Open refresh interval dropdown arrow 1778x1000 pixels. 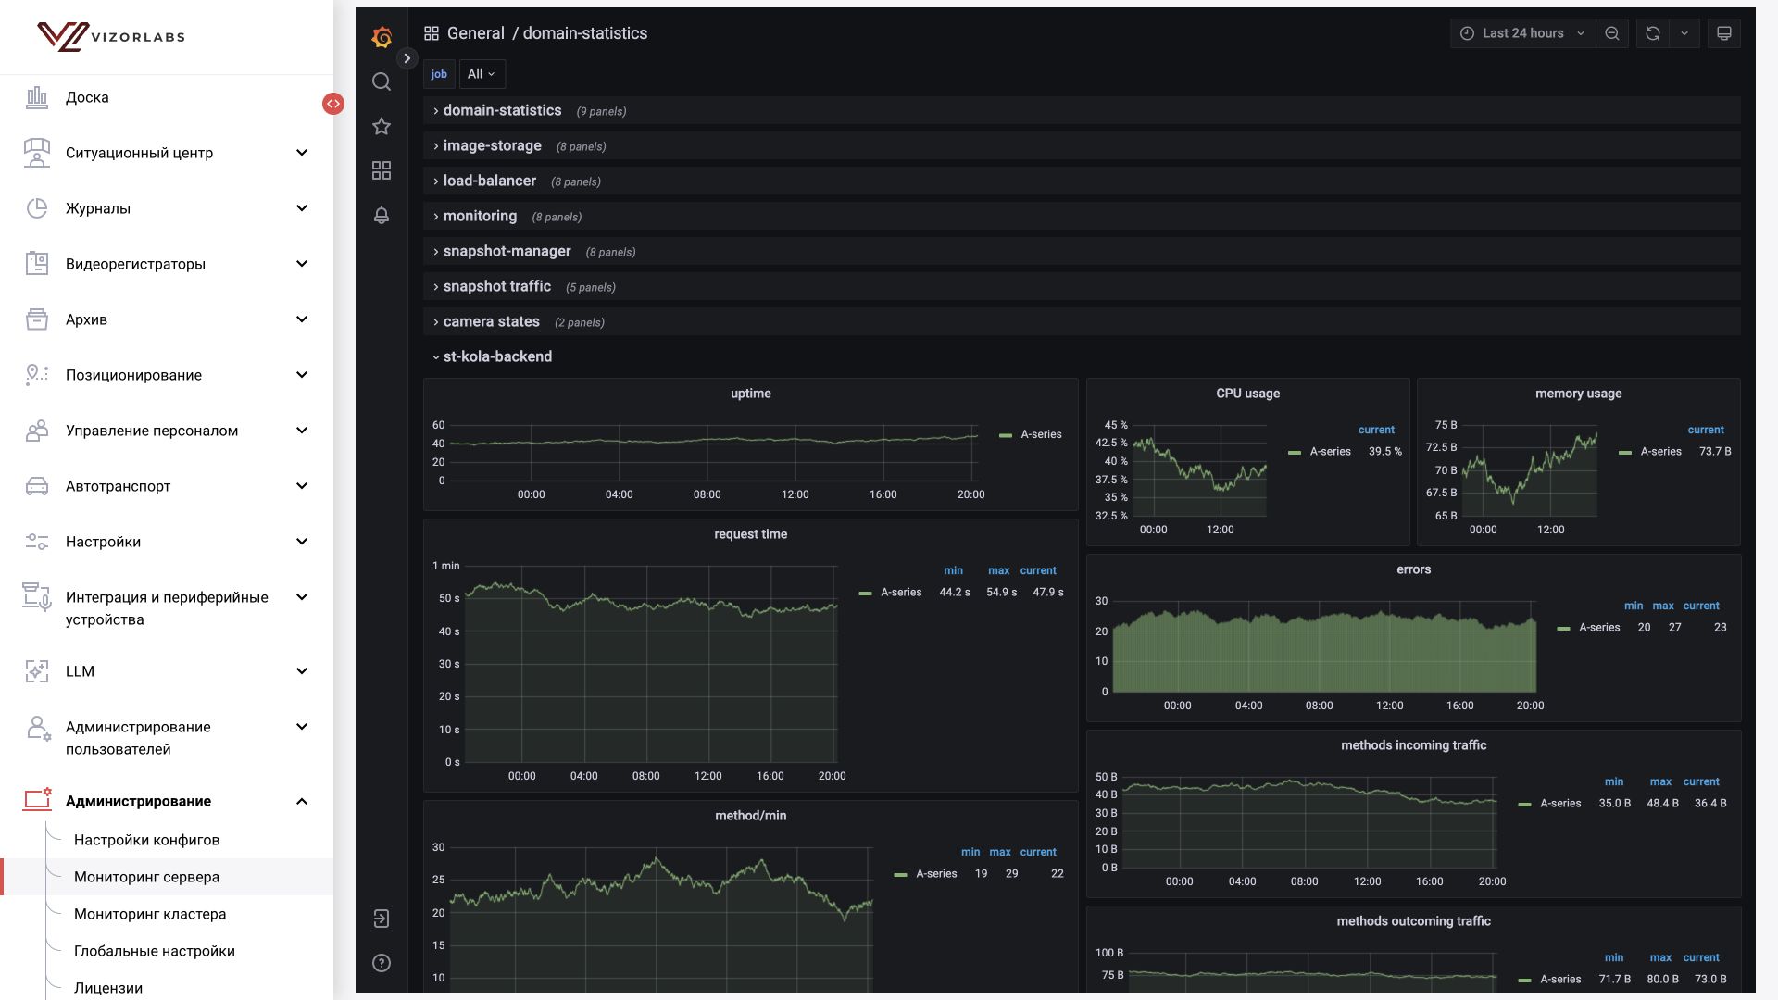click(1684, 33)
